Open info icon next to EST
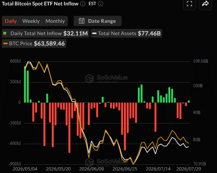This screenshot has width=217, height=173. [x=101, y=4]
